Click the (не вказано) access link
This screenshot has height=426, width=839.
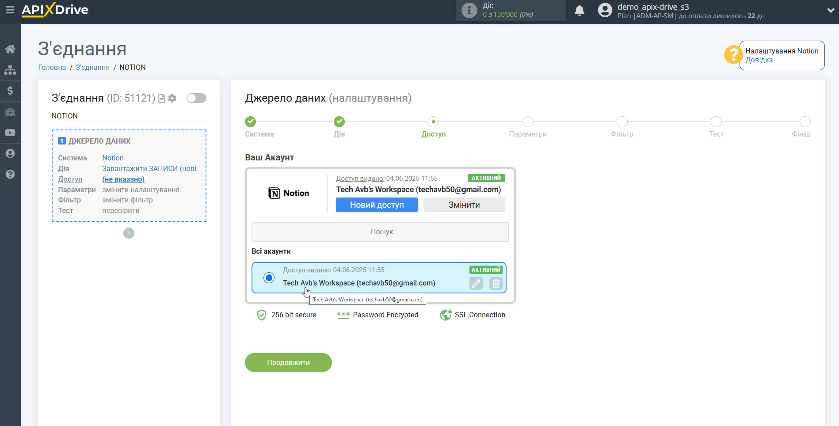tap(123, 179)
